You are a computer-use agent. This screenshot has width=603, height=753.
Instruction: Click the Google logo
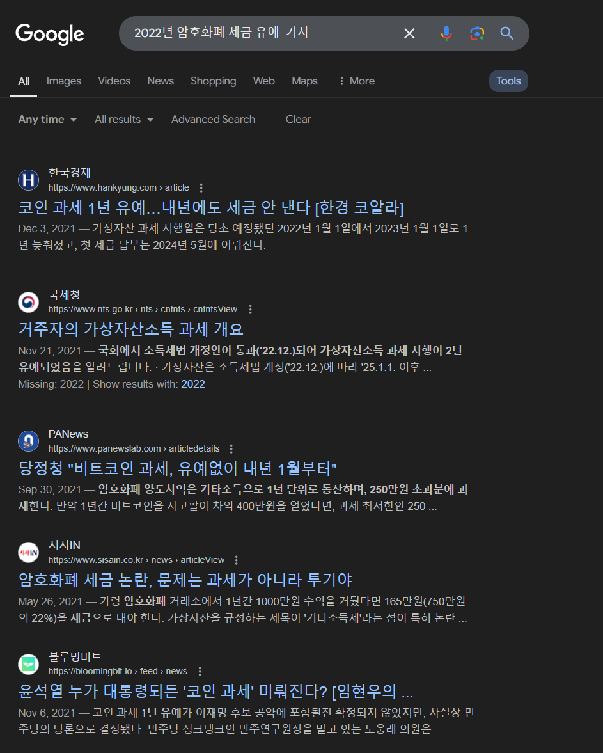coord(49,34)
